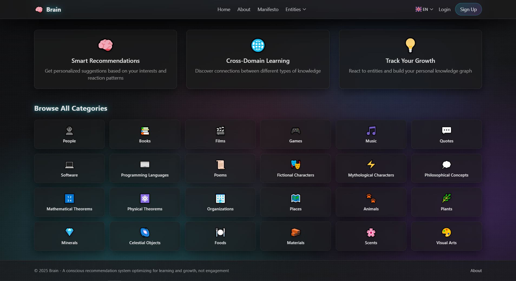Click the Celestial Objects galaxy icon
This screenshot has height=281, width=516.
pos(145,232)
